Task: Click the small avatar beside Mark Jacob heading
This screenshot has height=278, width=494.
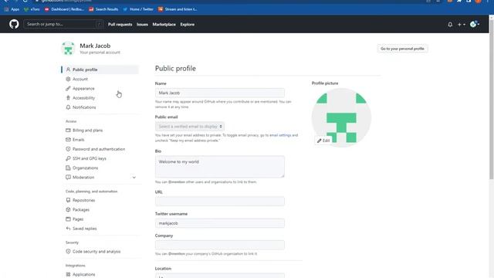Action: tap(68, 49)
